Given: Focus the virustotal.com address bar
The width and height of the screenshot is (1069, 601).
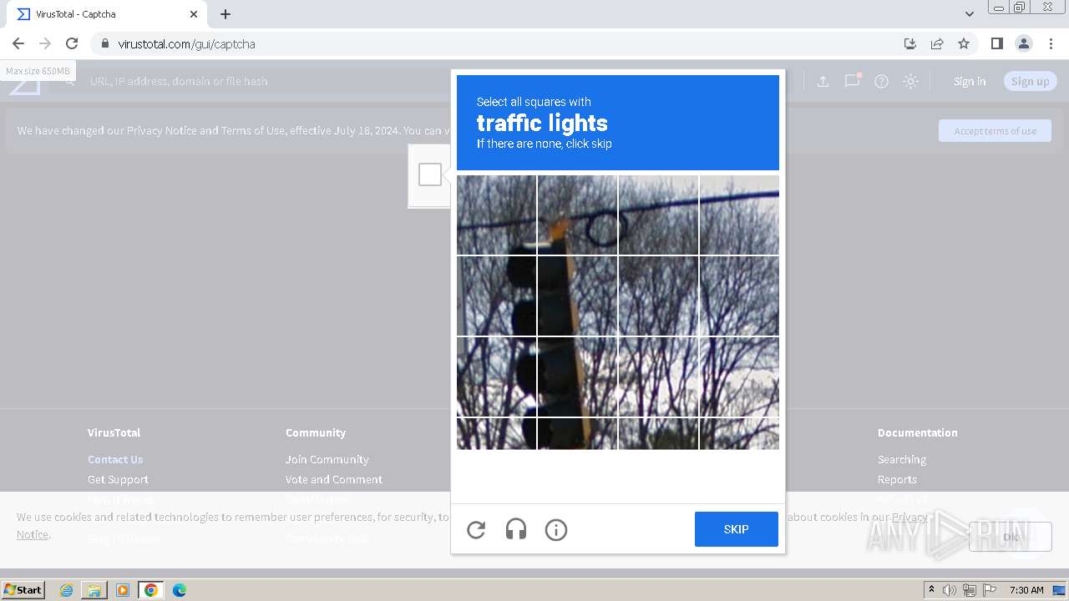Looking at the screenshot, I should coord(501,43).
